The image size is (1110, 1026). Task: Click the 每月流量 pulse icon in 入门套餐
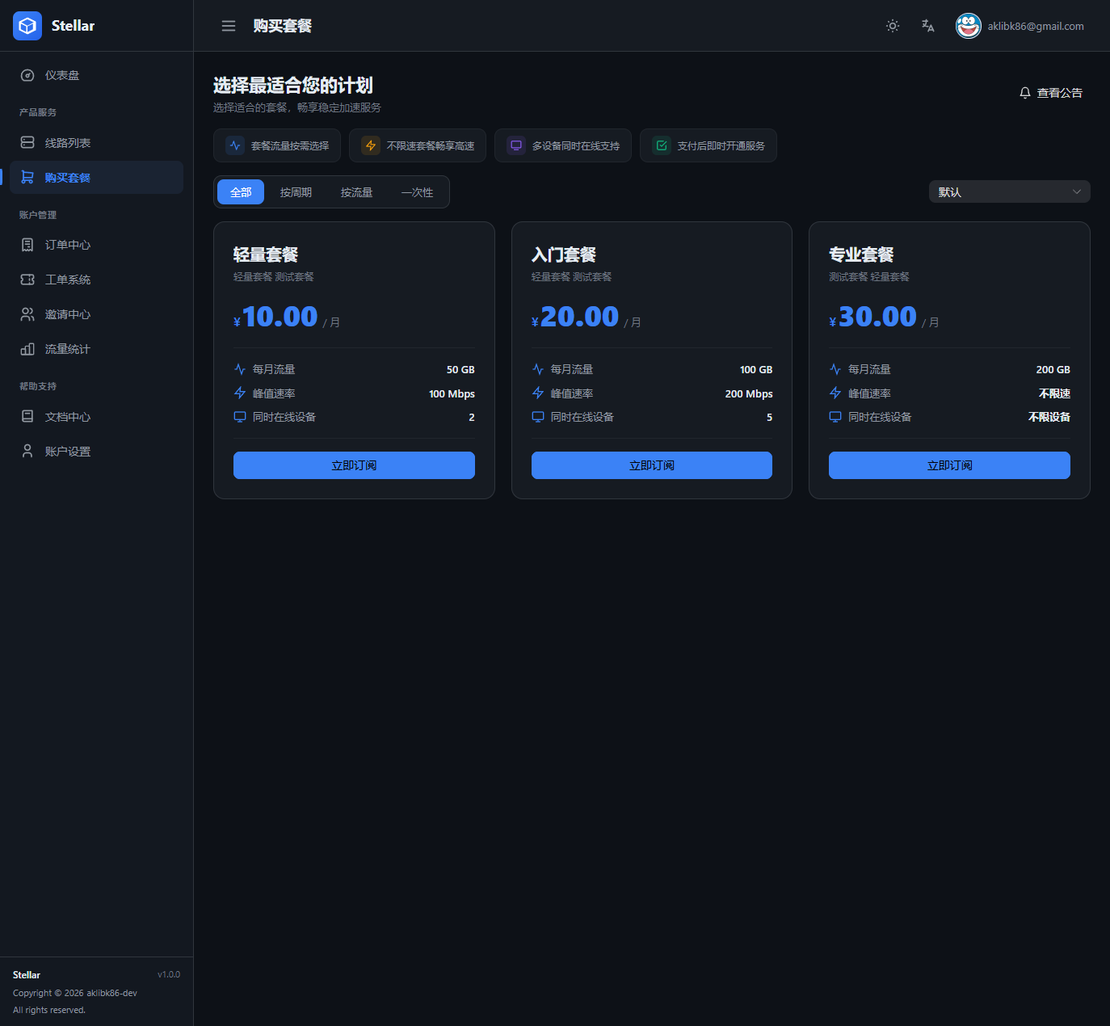[538, 369]
